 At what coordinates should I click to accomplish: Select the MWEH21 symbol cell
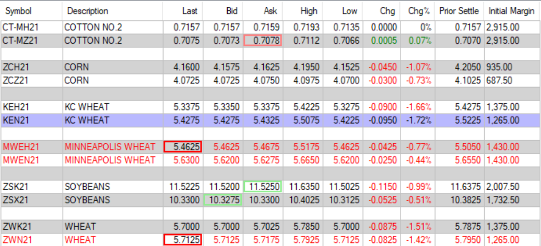tap(31, 147)
